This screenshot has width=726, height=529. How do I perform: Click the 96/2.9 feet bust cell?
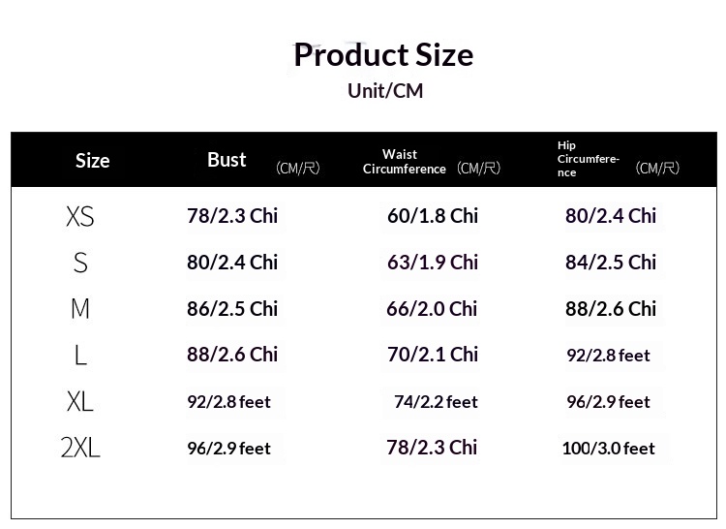[228, 448]
